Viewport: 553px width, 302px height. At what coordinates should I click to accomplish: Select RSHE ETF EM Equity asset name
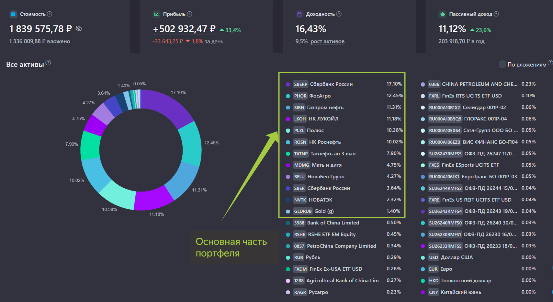pyautogui.click(x=332, y=234)
